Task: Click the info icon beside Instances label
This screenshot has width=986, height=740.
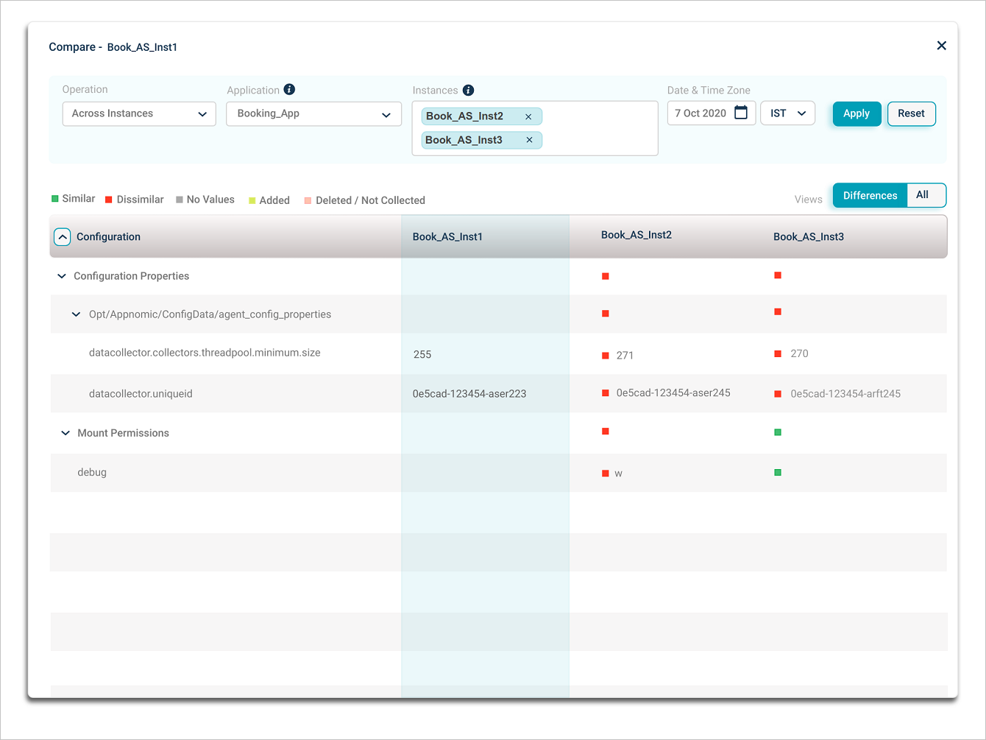Action: coord(468,90)
